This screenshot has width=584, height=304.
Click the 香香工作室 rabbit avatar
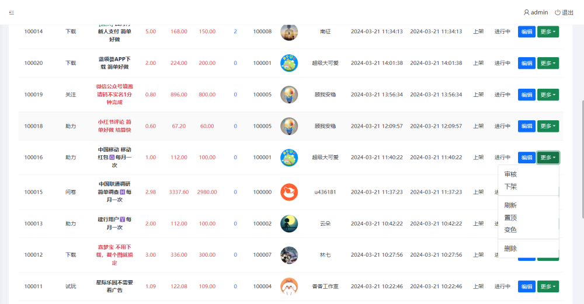(289, 286)
